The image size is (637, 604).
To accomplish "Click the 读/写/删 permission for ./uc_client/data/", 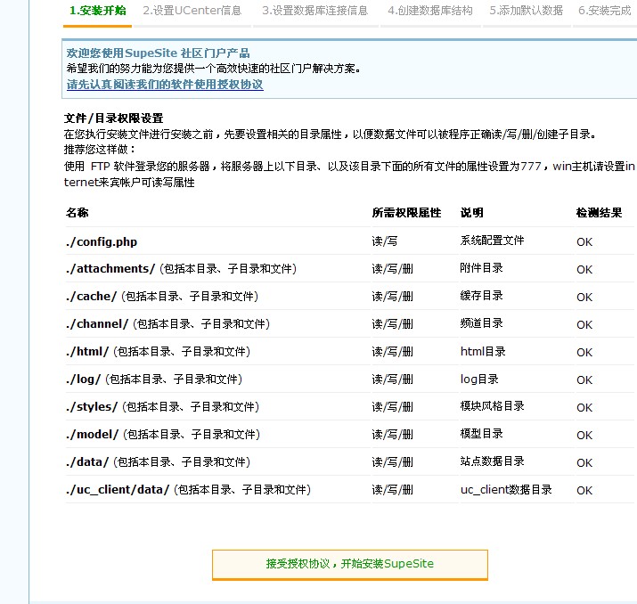I will click(393, 490).
